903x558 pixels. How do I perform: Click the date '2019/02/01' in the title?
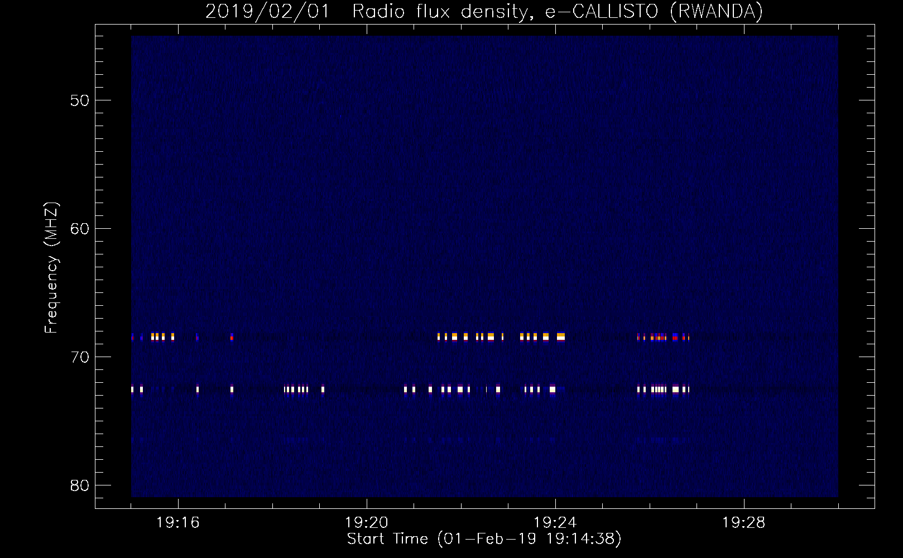pos(267,11)
